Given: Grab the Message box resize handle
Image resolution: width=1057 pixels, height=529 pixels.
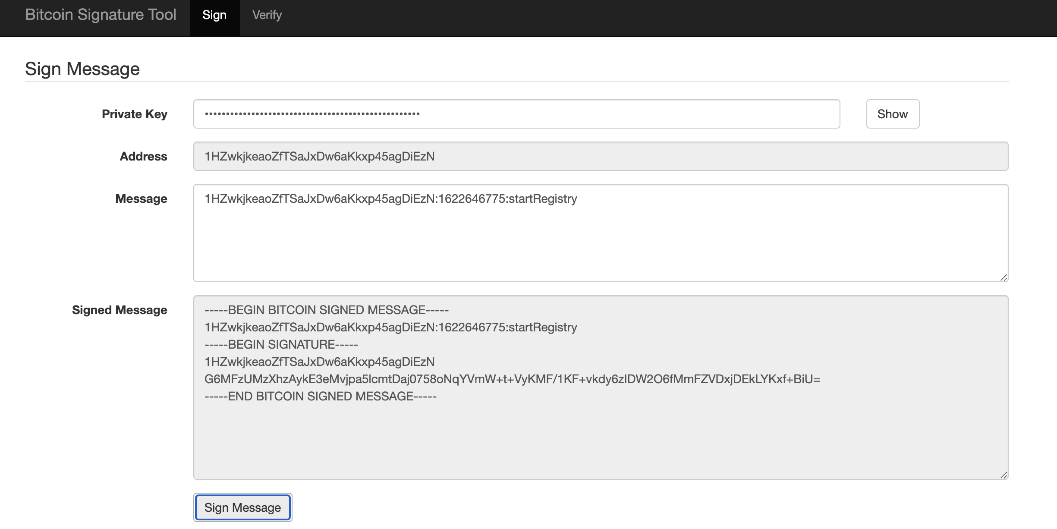Looking at the screenshot, I should tap(1004, 278).
